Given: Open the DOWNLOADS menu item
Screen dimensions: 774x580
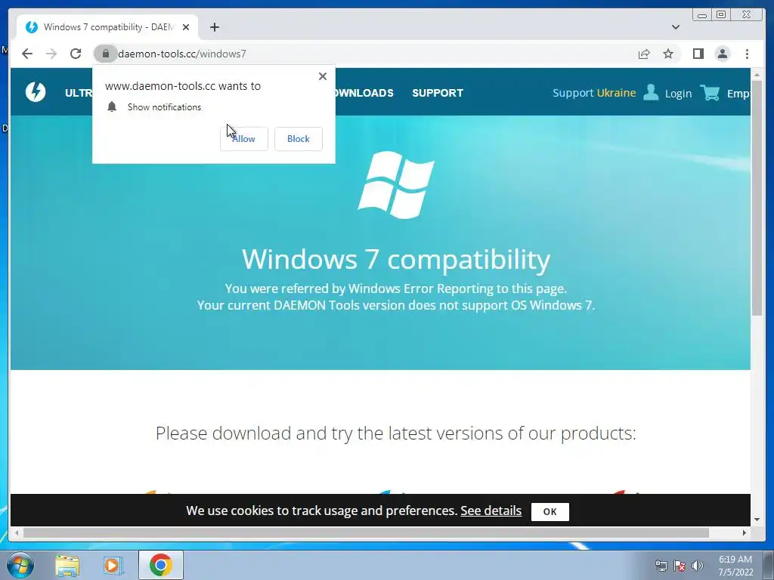Looking at the screenshot, I should point(364,93).
